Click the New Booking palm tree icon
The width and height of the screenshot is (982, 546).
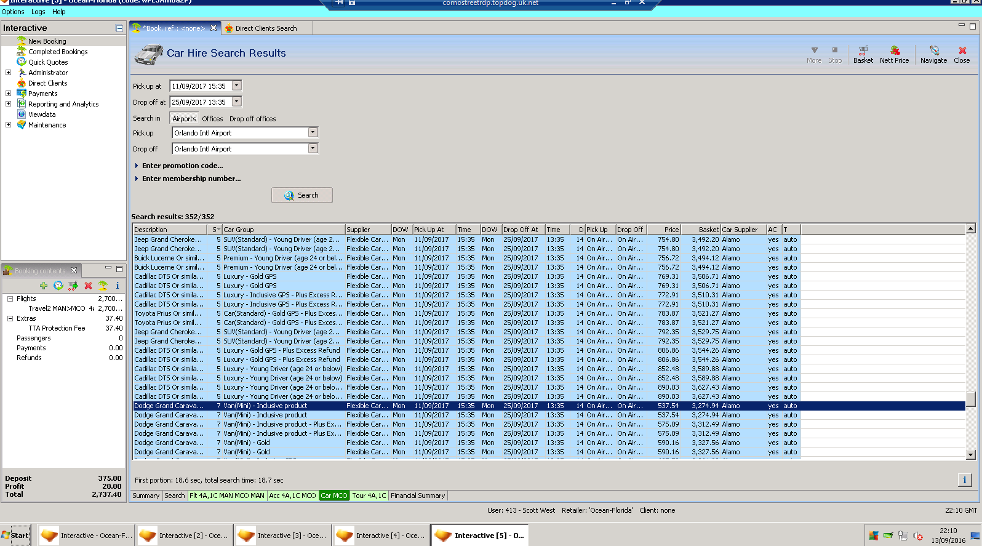pos(22,41)
